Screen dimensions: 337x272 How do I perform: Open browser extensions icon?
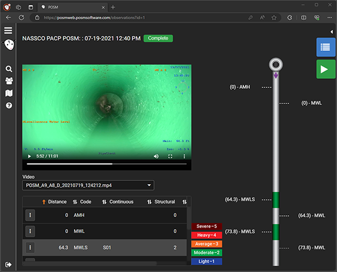coord(289,17)
